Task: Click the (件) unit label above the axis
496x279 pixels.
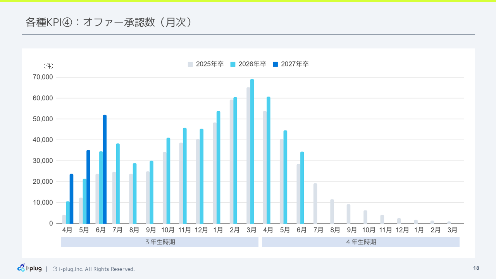Action: point(48,66)
